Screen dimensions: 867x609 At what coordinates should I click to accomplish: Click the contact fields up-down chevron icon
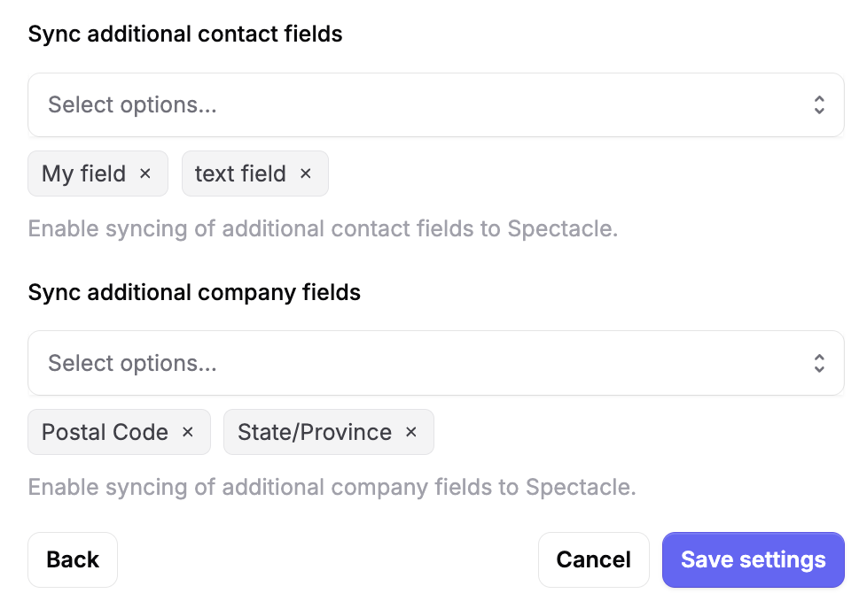(819, 105)
